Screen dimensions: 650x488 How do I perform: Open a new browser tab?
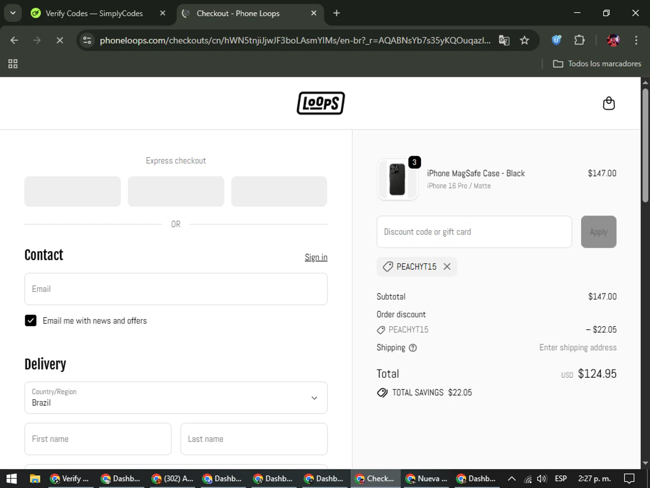[x=337, y=13]
